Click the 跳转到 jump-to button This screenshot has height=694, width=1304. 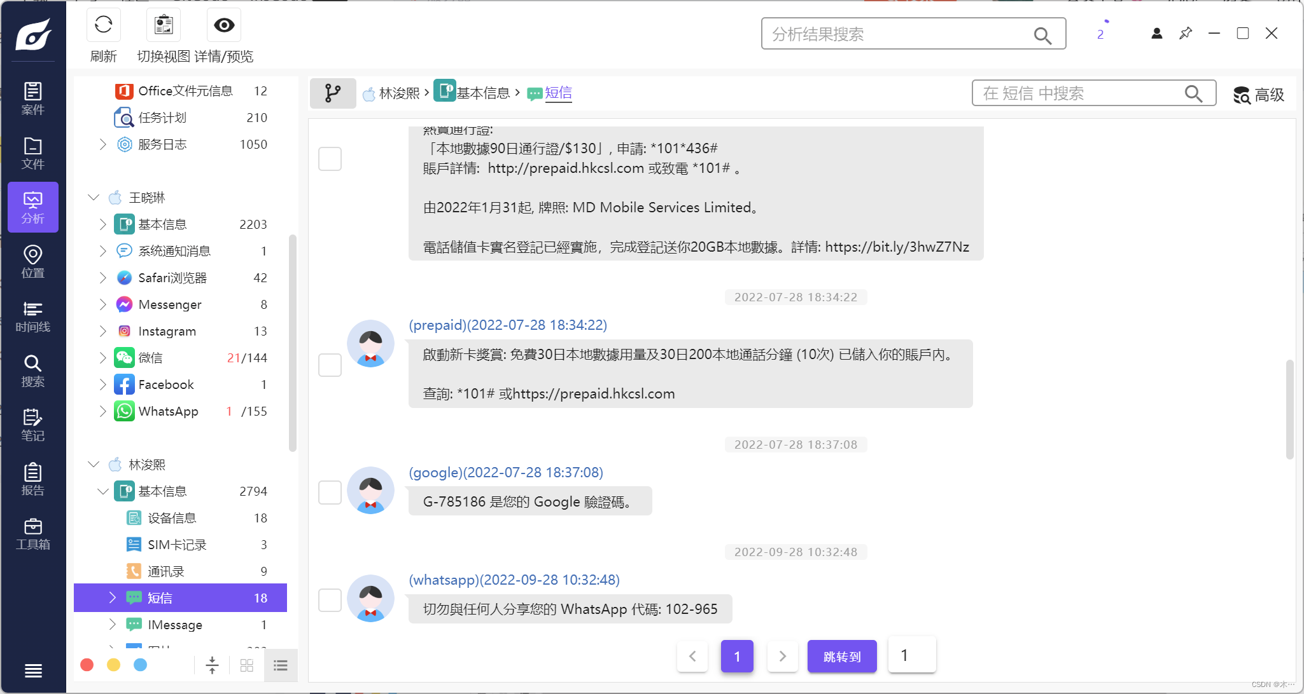click(x=841, y=657)
